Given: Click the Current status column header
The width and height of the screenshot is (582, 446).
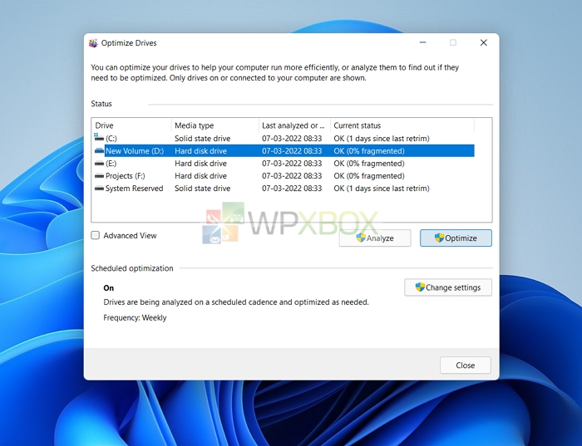Looking at the screenshot, I should point(402,125).
